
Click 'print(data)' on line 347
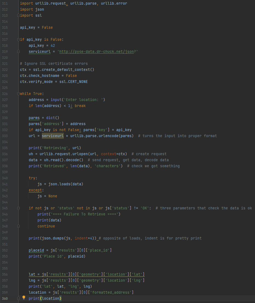click(50, 220)
